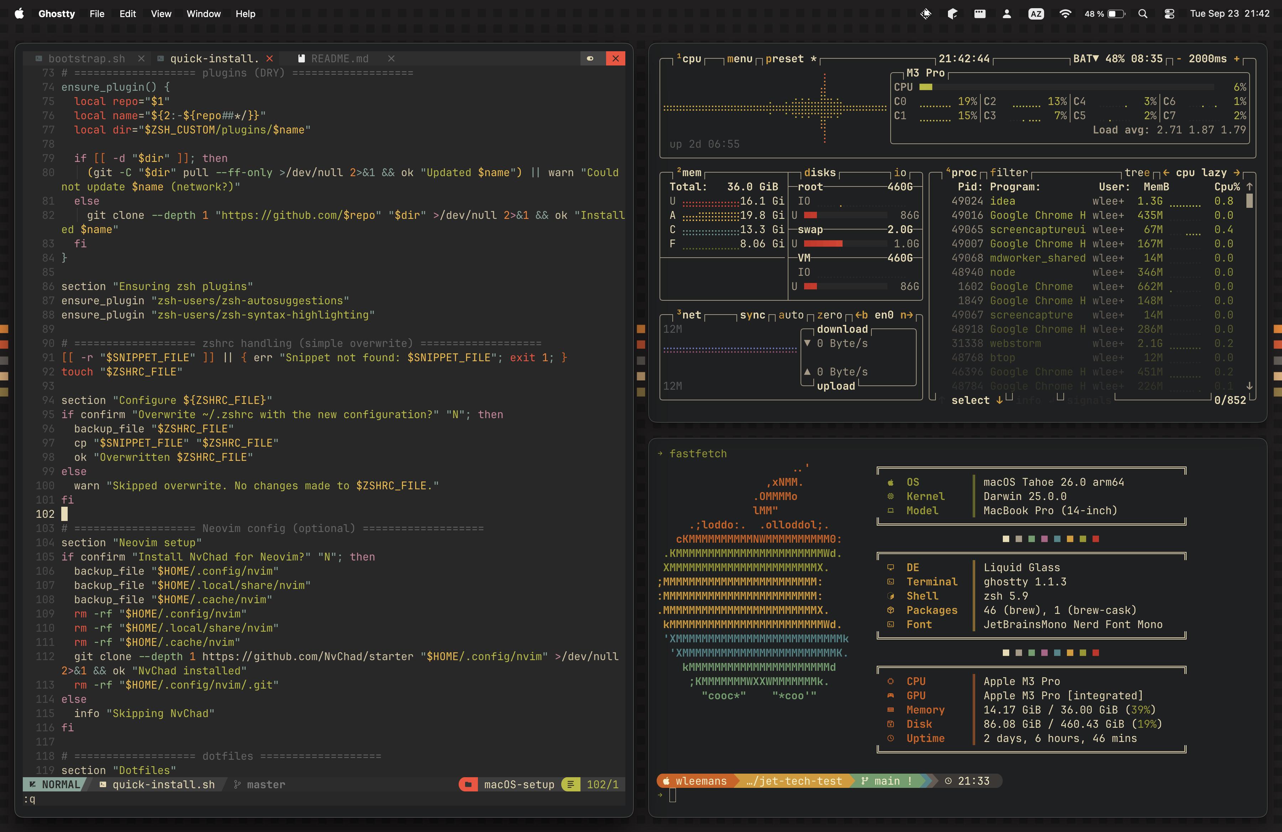Click the down arrow below the process scrollbar
This screenshot has height=832, width=1282.
pyautogui.click(x=1250, y=386)
